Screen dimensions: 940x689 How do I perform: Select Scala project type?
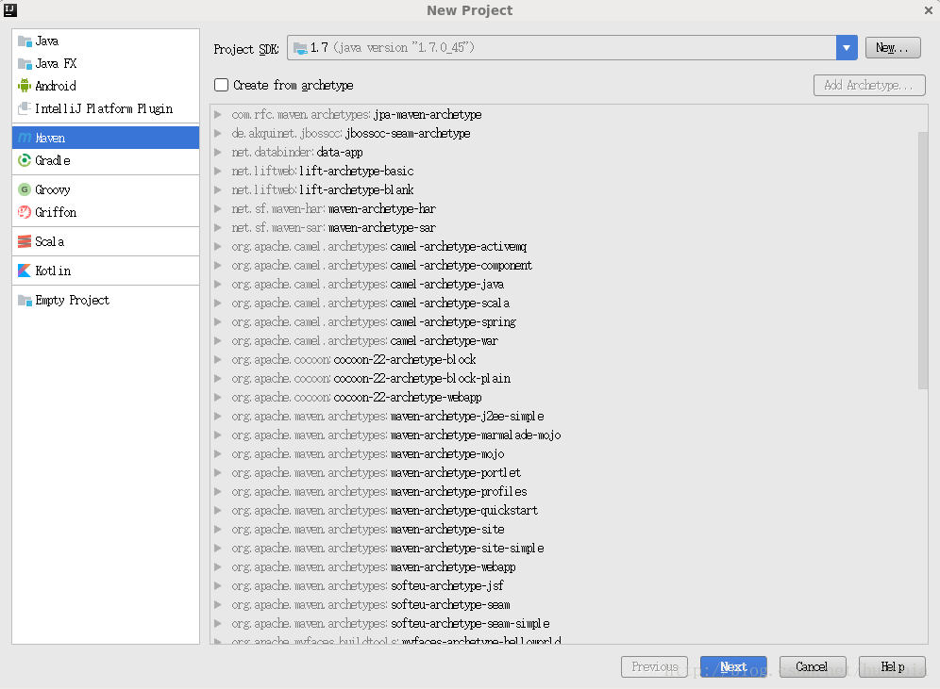[106, 241]
